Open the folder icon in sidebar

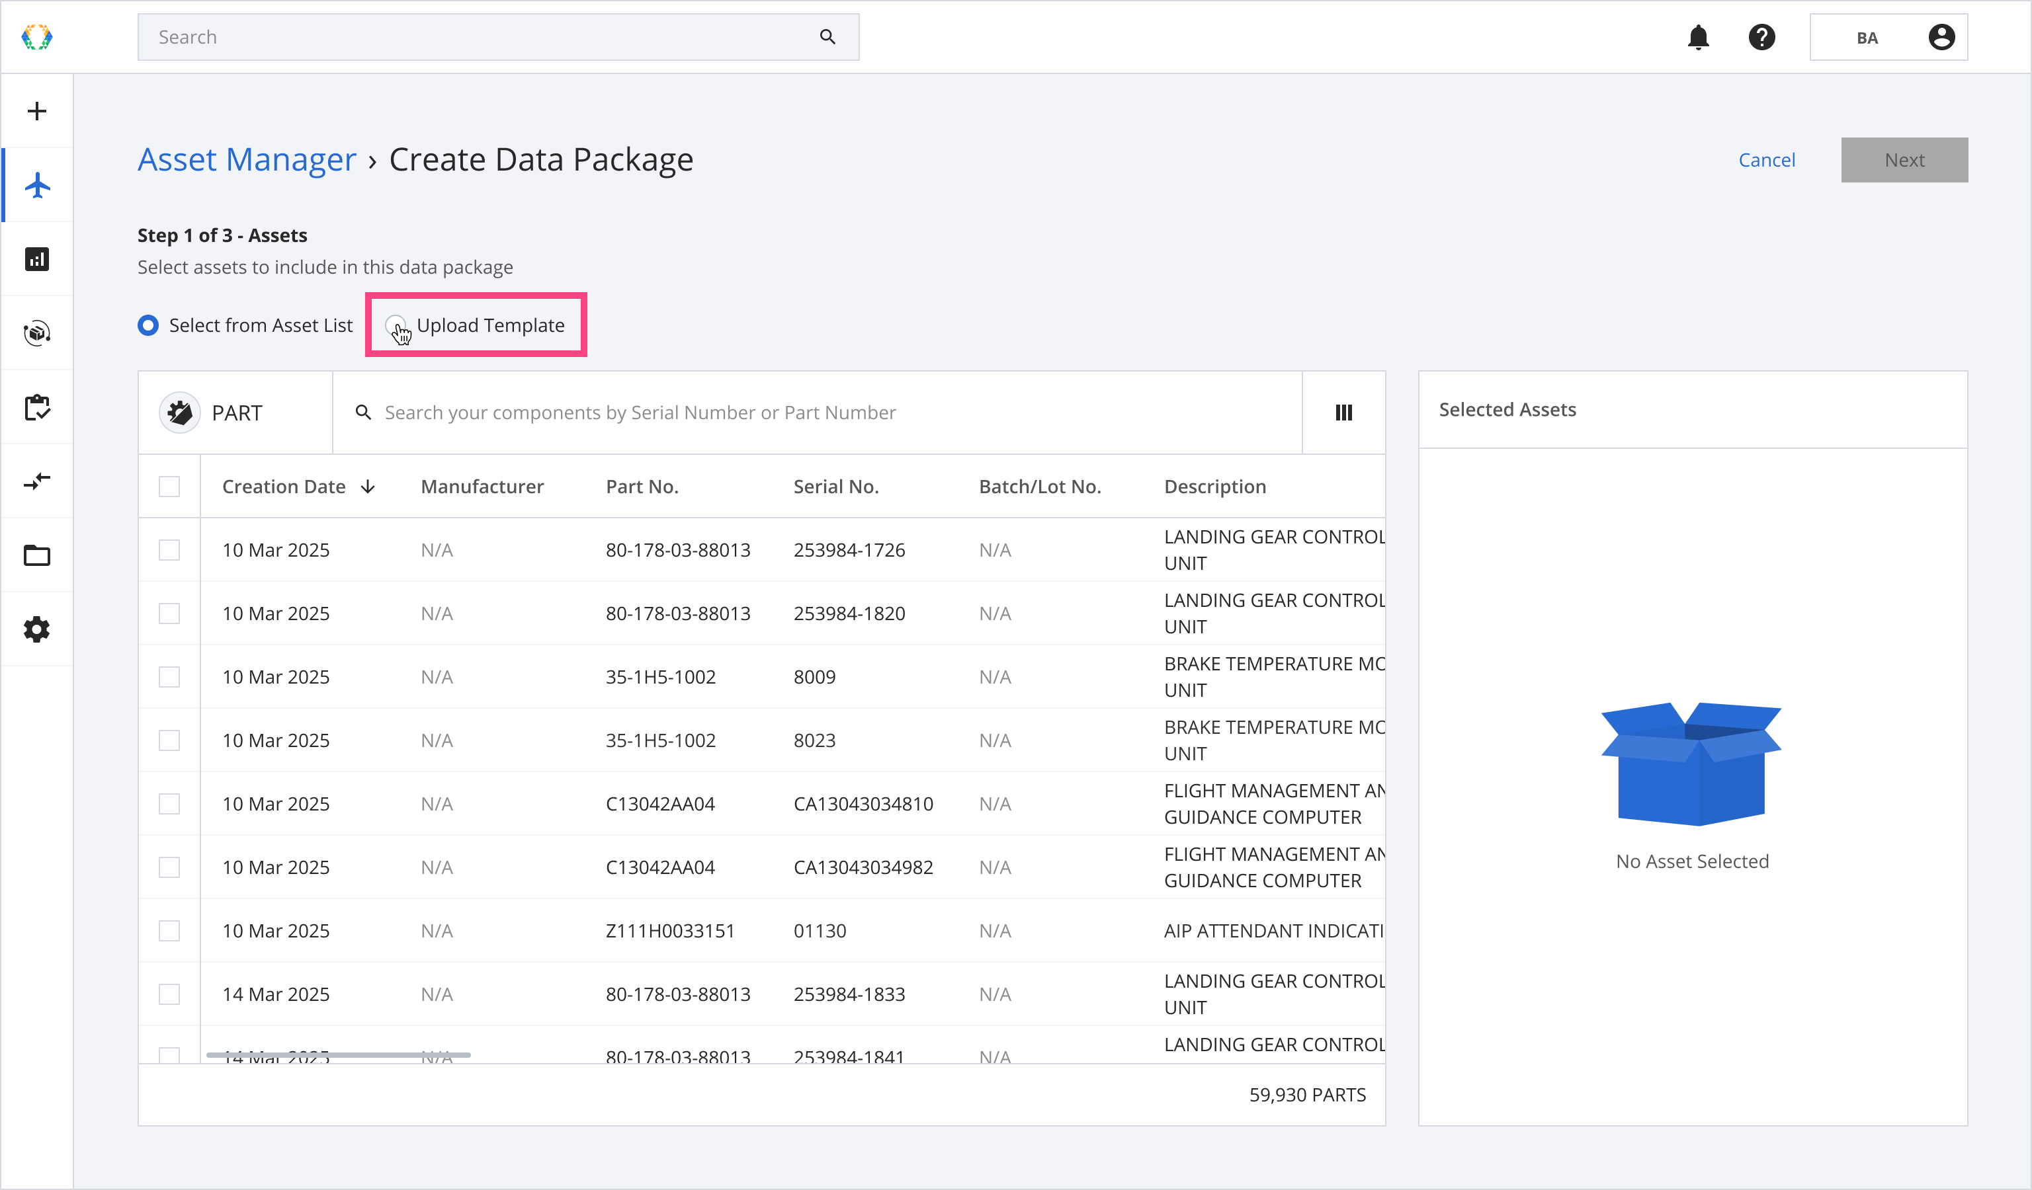[37, 556]
